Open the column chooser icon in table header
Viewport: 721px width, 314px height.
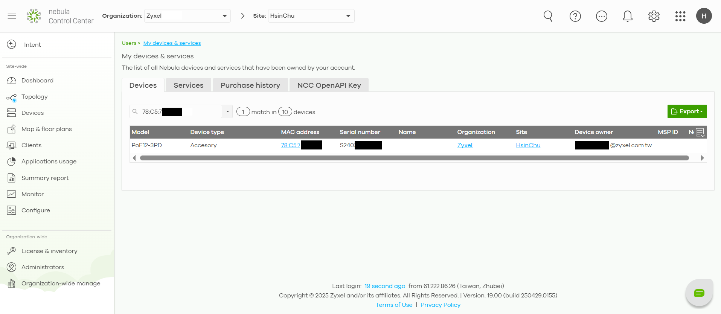click(700, 133)
